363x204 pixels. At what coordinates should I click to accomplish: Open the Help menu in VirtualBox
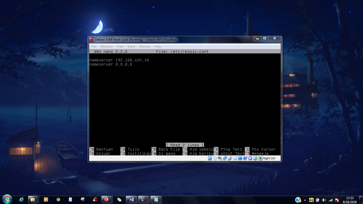(158, 46)
